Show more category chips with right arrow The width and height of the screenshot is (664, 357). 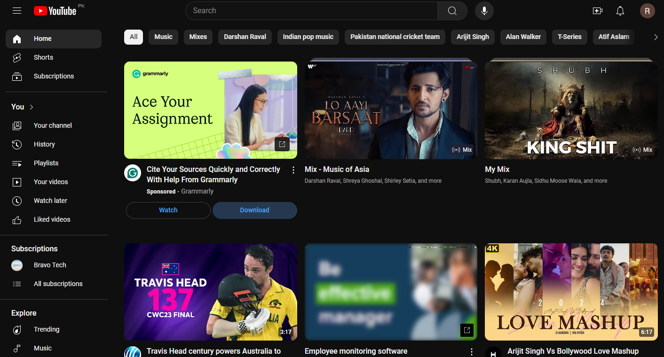(x=656, y=37)
